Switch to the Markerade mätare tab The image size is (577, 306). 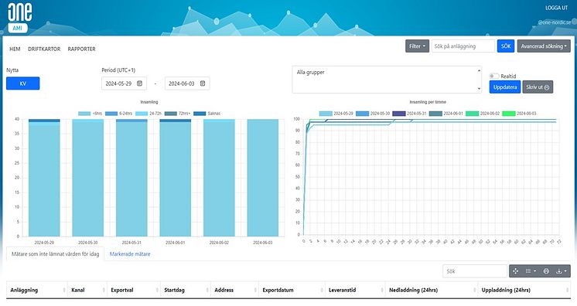point(130,253)
